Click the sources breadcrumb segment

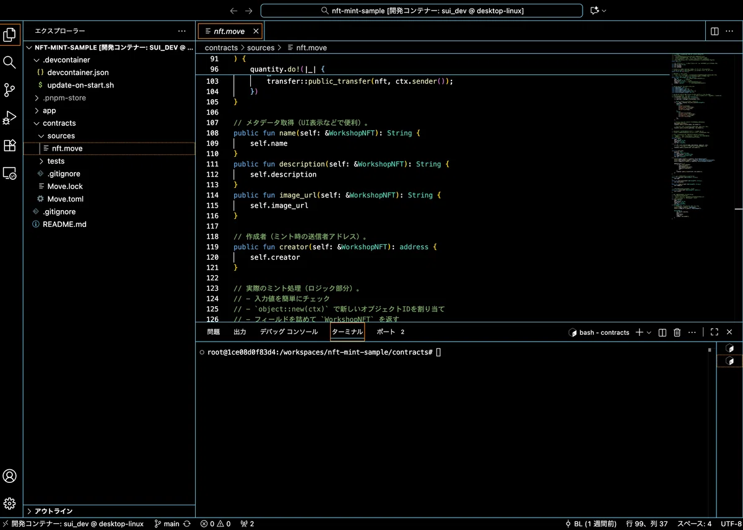point(261,48)
